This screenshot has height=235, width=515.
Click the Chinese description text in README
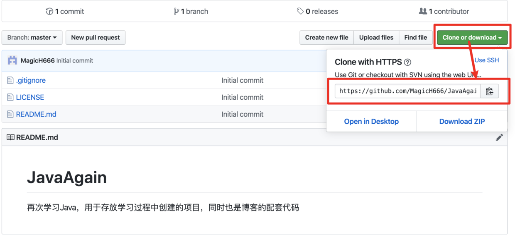[x=163, y=207]
